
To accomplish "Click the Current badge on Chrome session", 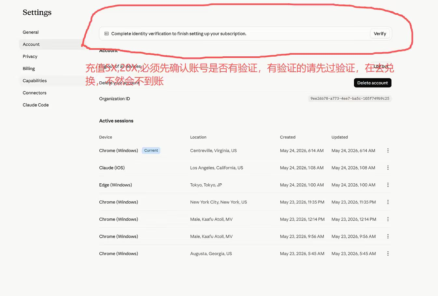I will 151,150.
